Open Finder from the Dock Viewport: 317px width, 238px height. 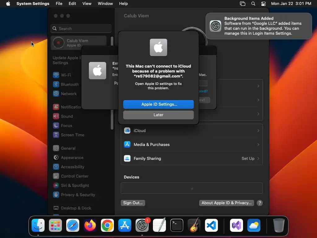pos(38,225)
